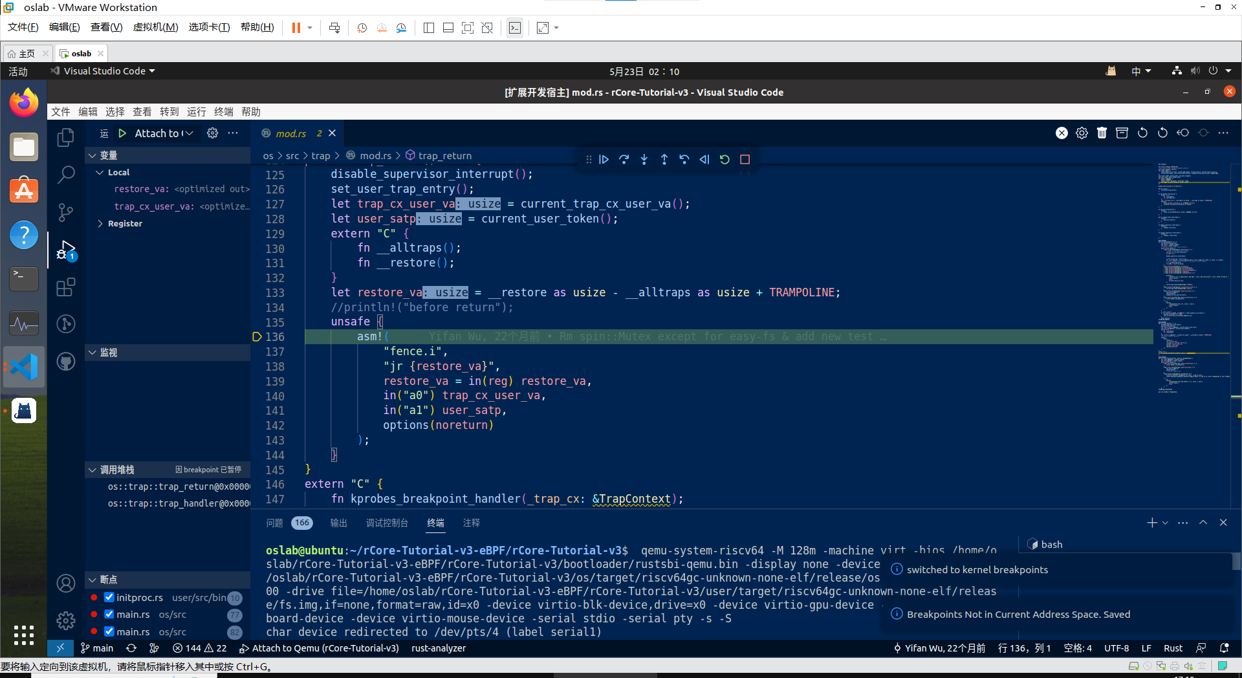Select trap_return call stack frame
The image size is (1242, 678).
(179, 487)
